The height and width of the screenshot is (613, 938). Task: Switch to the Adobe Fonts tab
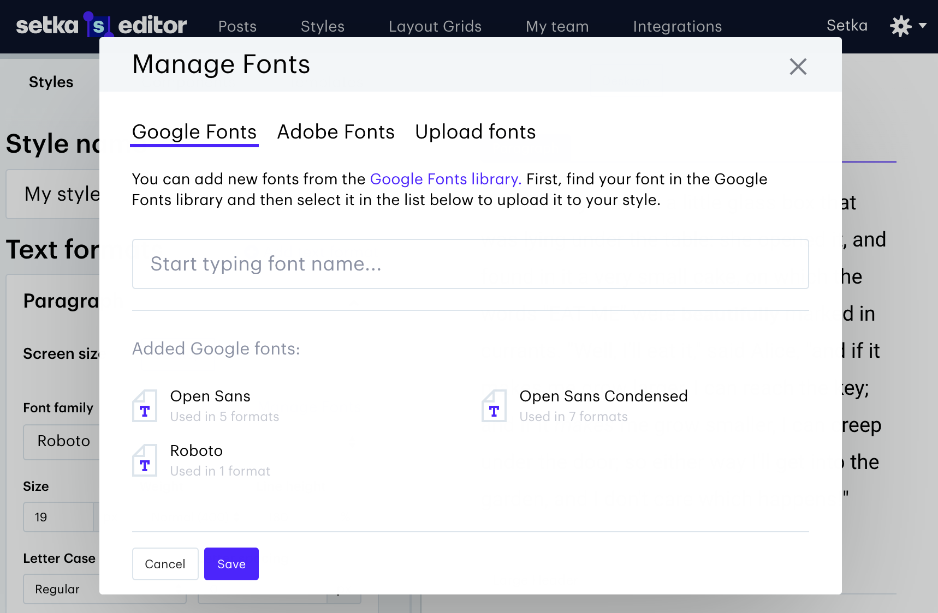[x=336, y=132]
